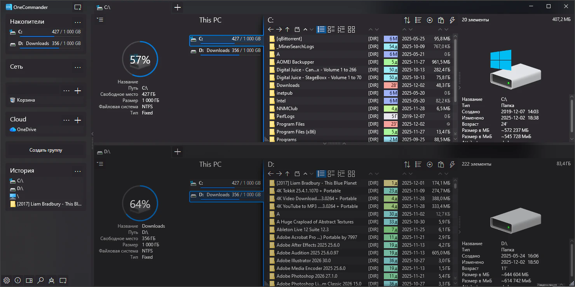Open the layout panes icon in bottom toolbar

[x=29, y=280]
